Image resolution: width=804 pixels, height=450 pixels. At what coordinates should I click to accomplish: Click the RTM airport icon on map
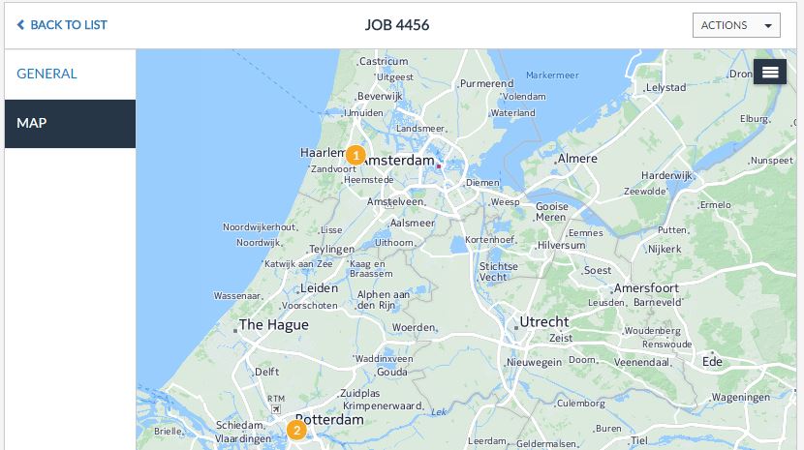(x=276, y=409)
